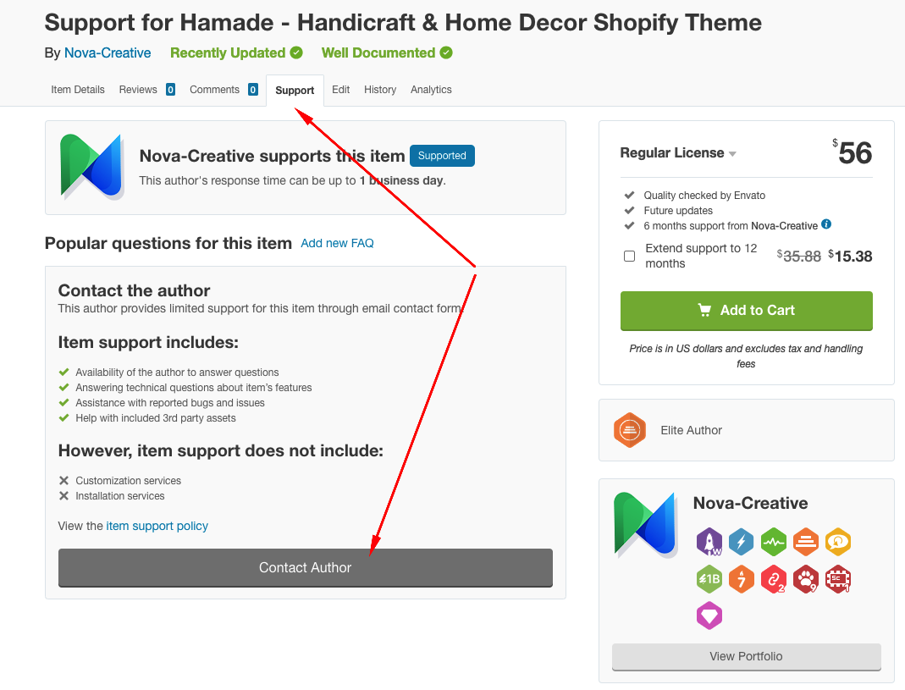Click the support info icon beside Nova-Creative
This screenshot has height=690, width=905.
[826, 224]
